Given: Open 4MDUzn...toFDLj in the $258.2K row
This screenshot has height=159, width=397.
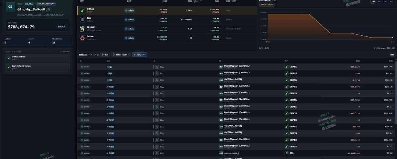Looking at the screenshot, I should (233, 126).
